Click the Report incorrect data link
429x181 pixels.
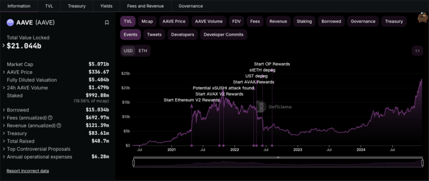click(27, 171)
